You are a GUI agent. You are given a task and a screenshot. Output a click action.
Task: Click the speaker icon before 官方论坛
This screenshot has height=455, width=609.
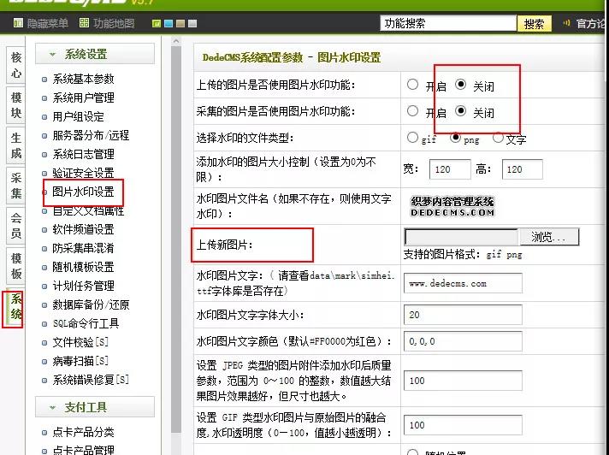tap(567, 23)
